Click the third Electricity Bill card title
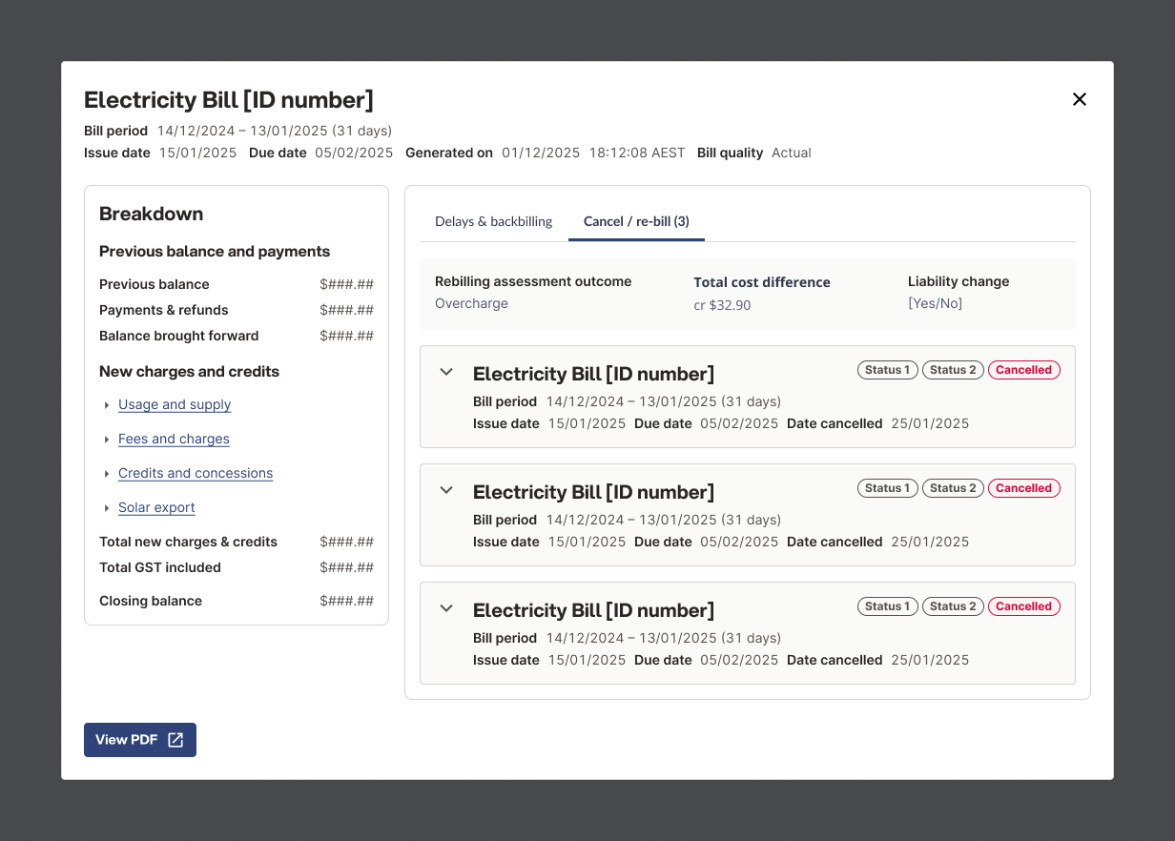Viewport: 1175px width, 841px height. coord(593,610)
